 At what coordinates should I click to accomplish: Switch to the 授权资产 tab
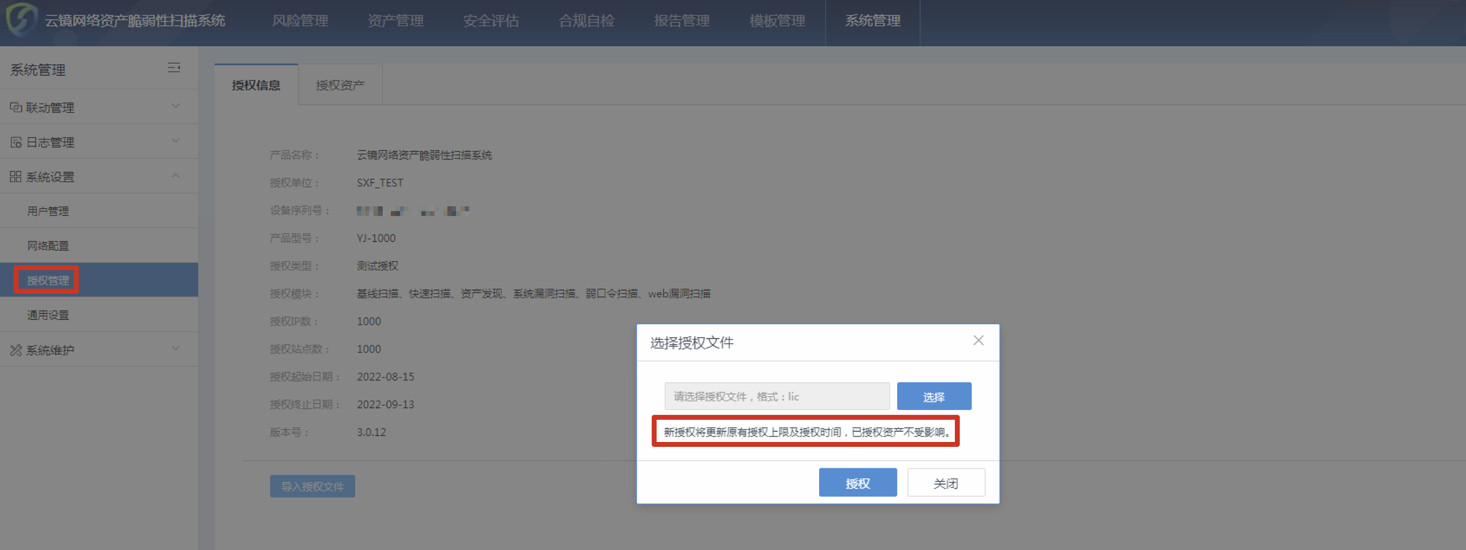pos(340,85)
